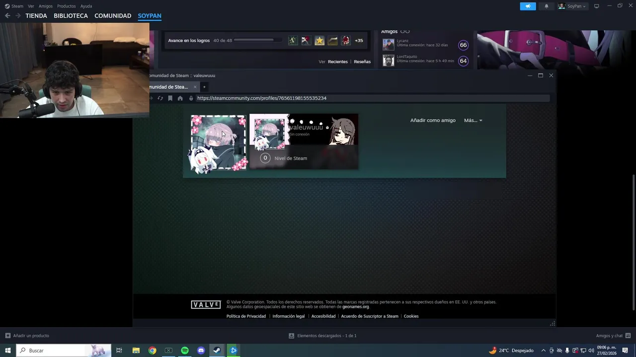Screen dimensions: 636x357
Task: Click the taskbar Buscar search box
Action: tap(64, 351)
